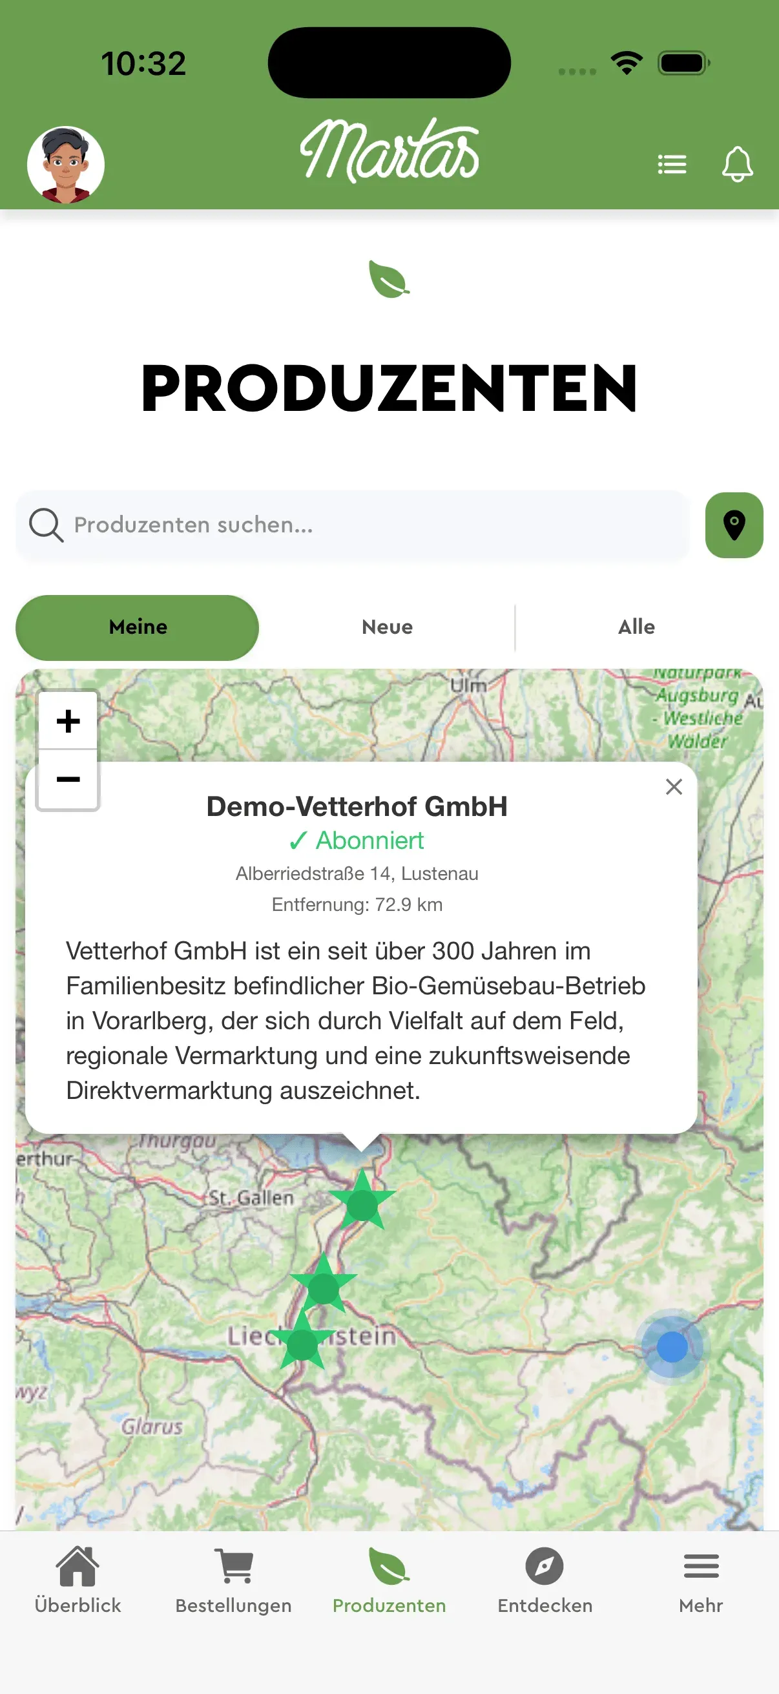Tap the Martas logo in header
Image resolution: width=779 pixels, height=1694 pixels.
[x=389, y=150]
